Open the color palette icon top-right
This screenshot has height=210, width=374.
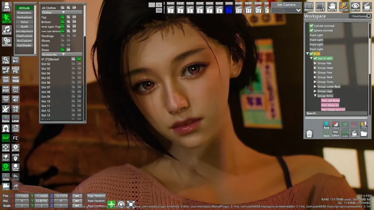tap(344, 7)
